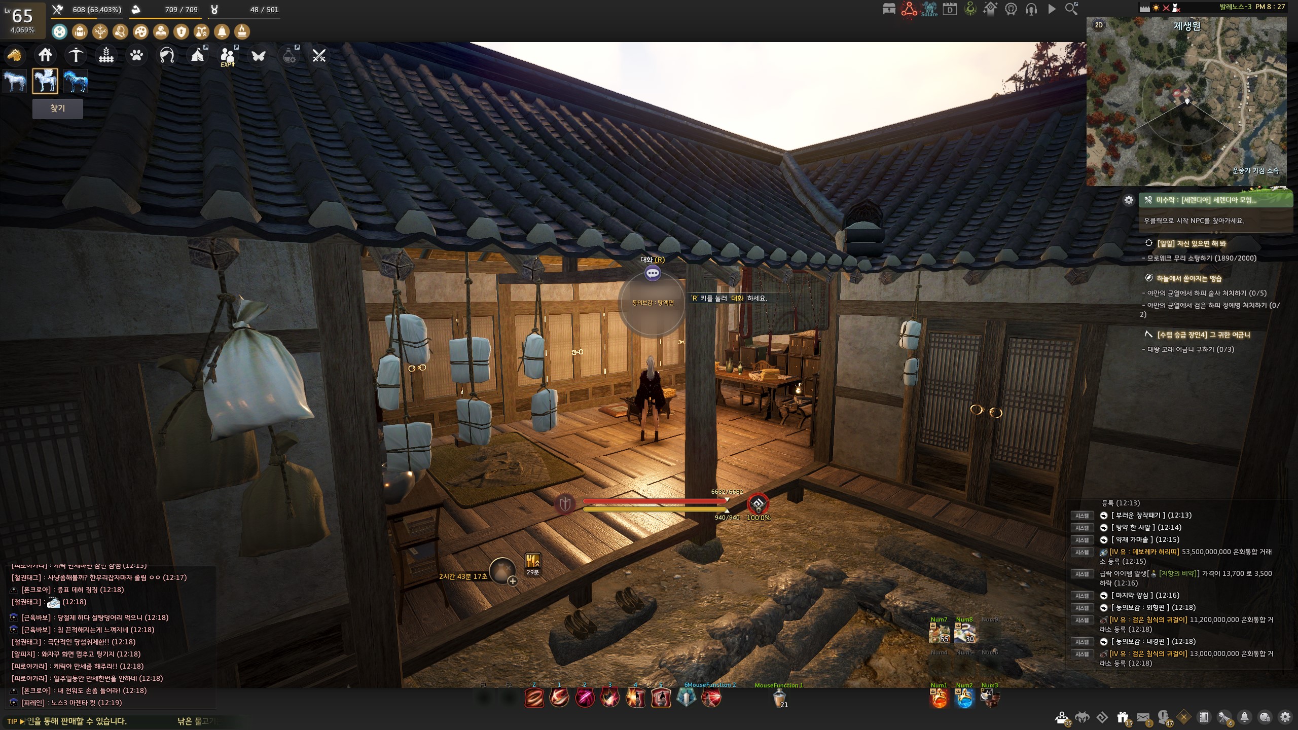
Task: Open the house residence menu icon
Action: [45, 55]
